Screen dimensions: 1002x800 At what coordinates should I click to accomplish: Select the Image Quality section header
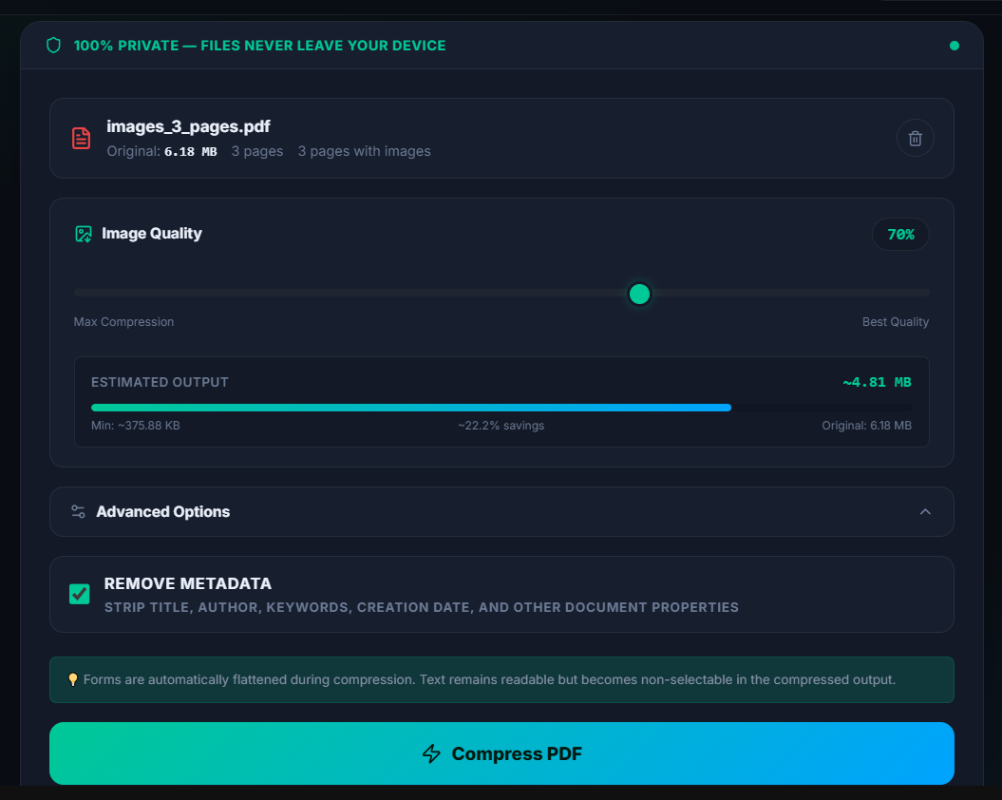[x=151, y=233]
